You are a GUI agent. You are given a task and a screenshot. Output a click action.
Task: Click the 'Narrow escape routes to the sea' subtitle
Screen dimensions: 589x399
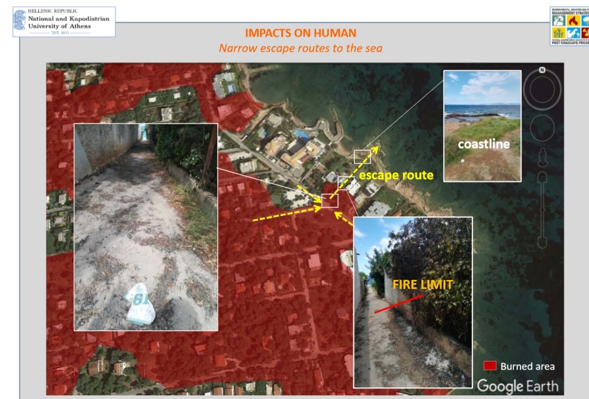[x=300, y=48]
